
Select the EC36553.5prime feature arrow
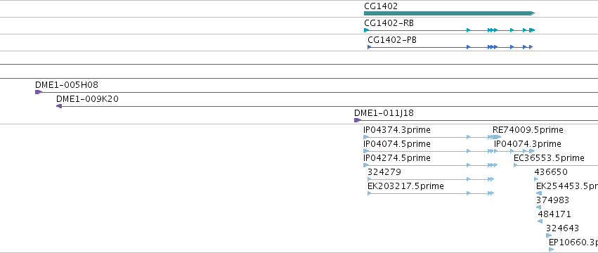tap(516, 165)
